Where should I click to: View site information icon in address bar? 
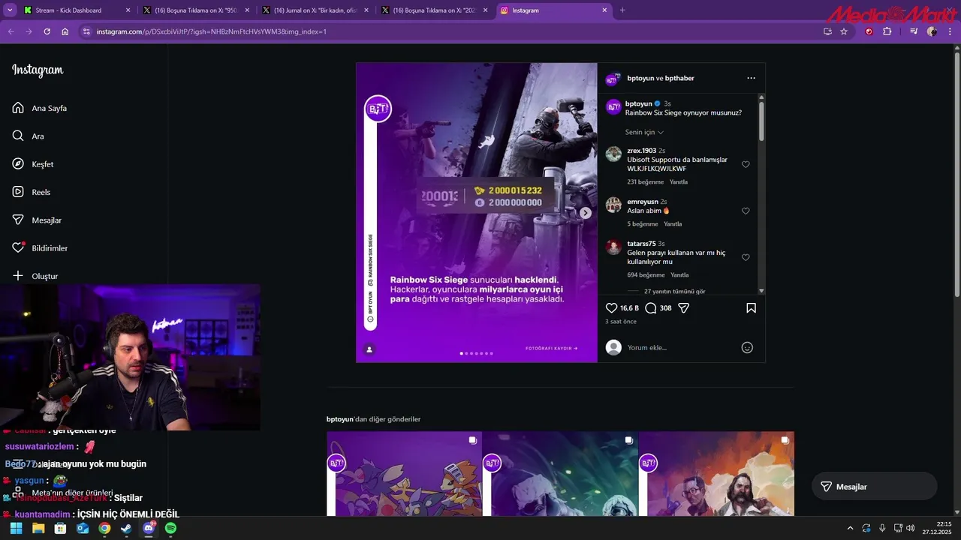(x=86, y=31)
